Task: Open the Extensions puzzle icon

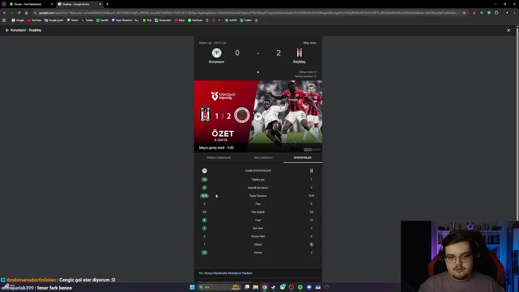Action: (x=496, y=13)
